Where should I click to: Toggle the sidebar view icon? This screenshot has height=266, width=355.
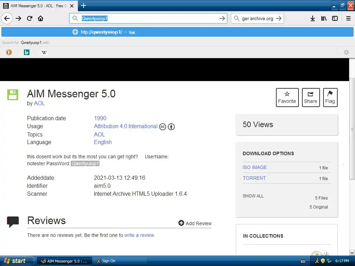pos(335,18)
